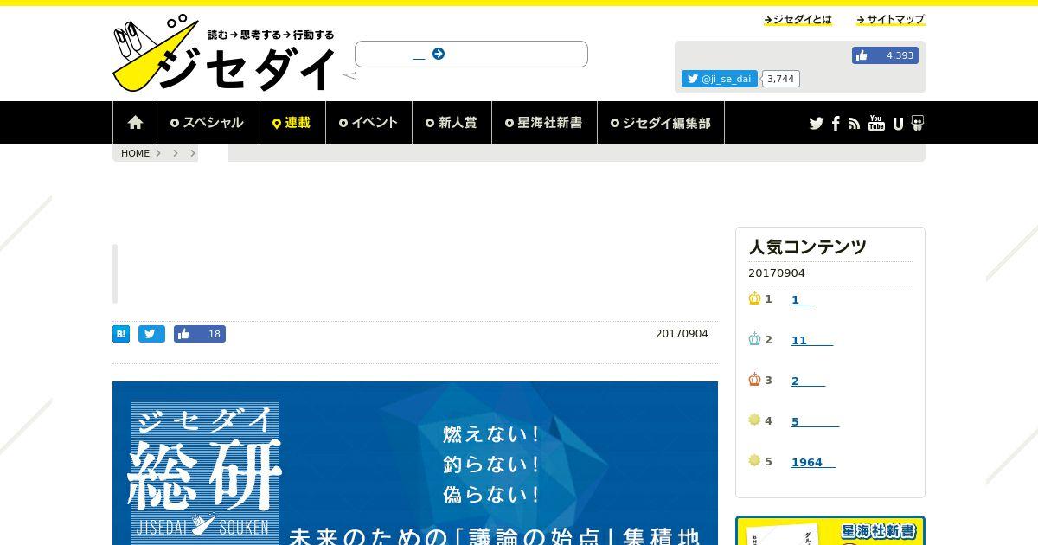Click the 人気コンテンツ heading
This screenshot has height=545, width=1038.
pyautogui.click(x=807, y=247)
